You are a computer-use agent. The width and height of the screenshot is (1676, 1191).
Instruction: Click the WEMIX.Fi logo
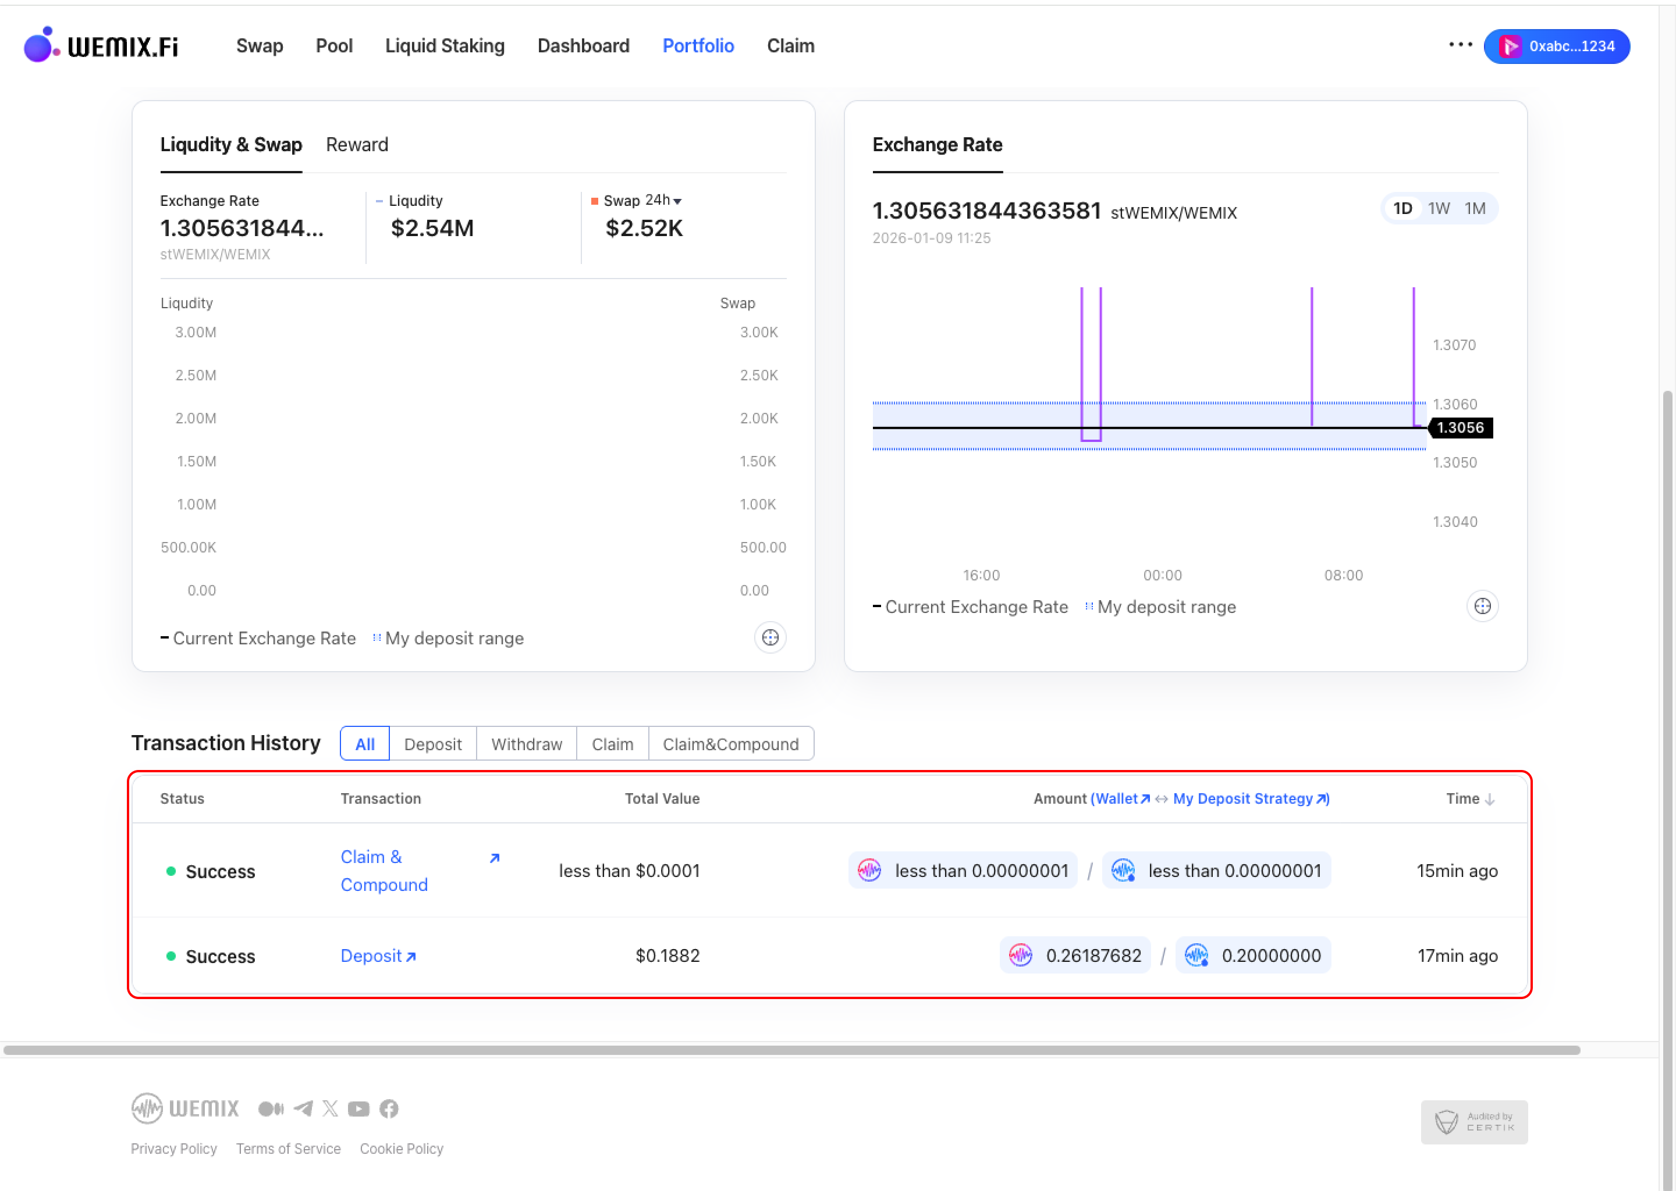coord(101,45)
